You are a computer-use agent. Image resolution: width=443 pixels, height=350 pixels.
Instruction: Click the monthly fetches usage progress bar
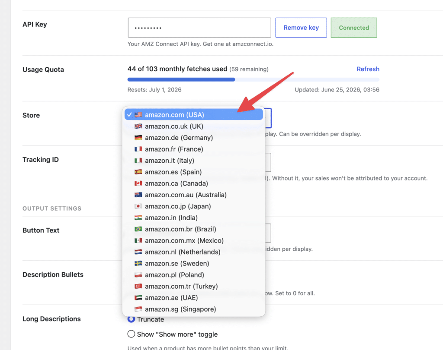click(x=254, y=79)
